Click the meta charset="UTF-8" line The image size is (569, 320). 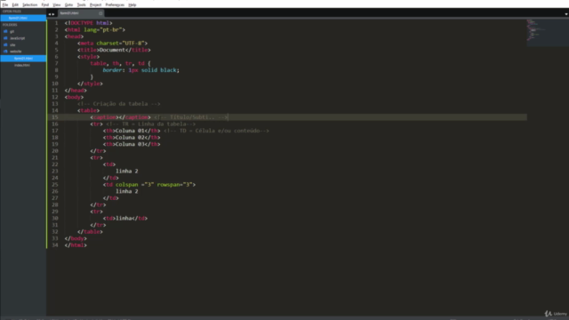[113, 44]
